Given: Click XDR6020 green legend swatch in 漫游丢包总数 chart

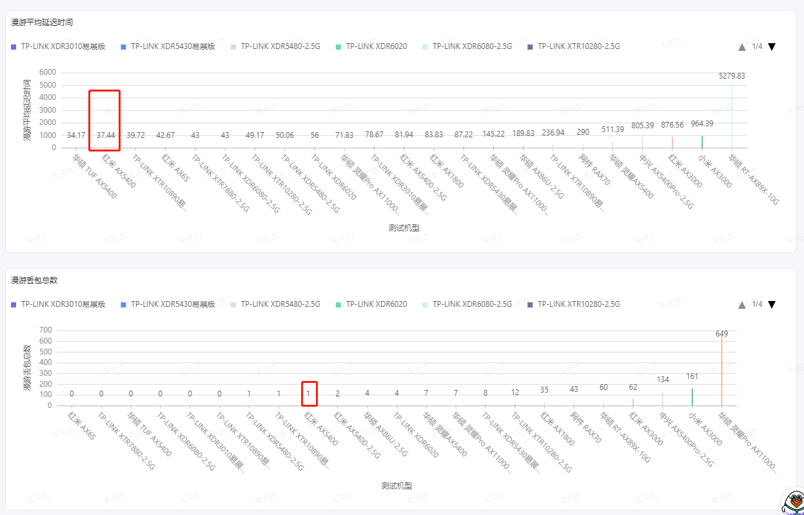Looking at the screenshot, I should point(338,304).
